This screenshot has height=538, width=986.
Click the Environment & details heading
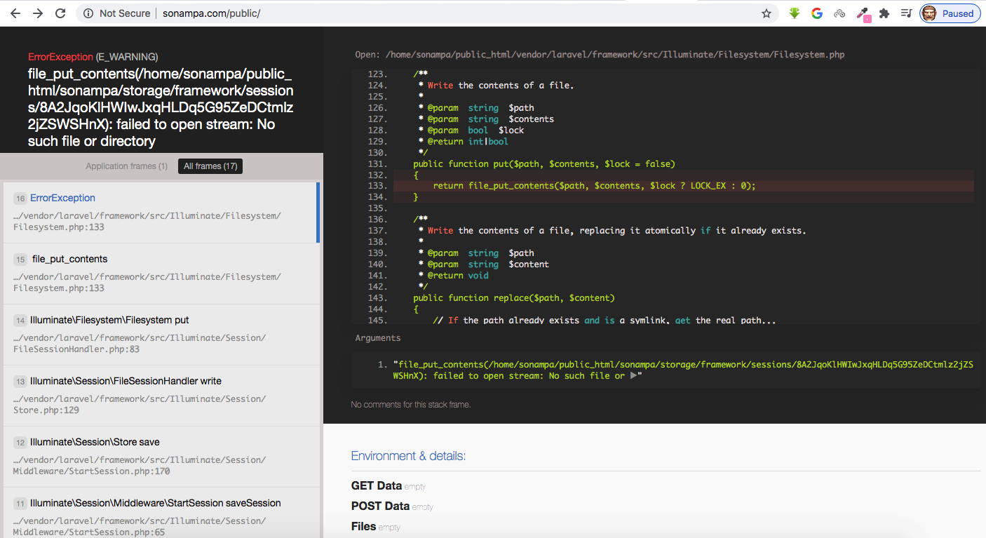click(408, 456)
